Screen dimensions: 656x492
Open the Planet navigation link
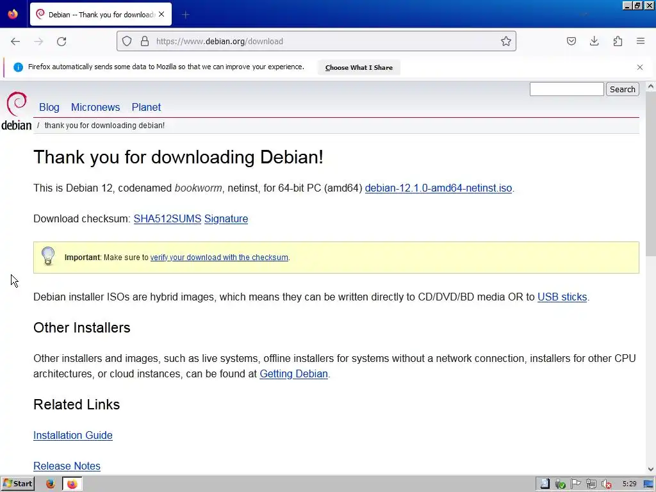pos(146,107)
